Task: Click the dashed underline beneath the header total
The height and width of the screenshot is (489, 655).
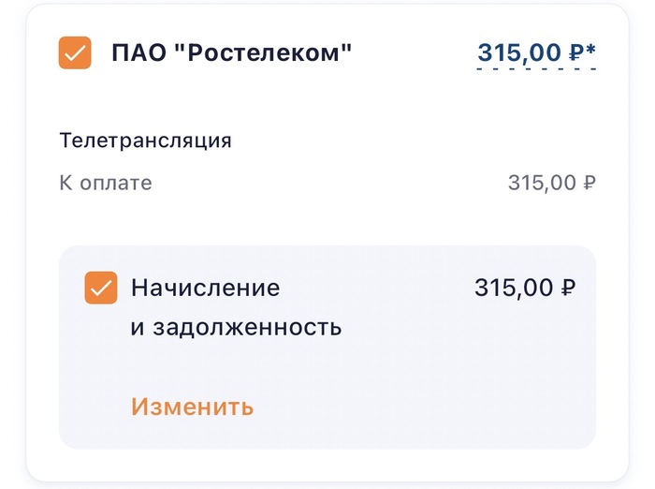Action: [536, 68]
